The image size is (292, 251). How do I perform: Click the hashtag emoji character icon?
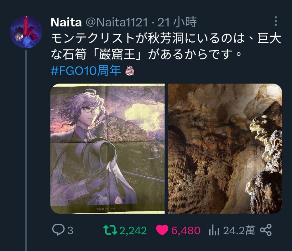pyautogui.click(x=130, y=70)
